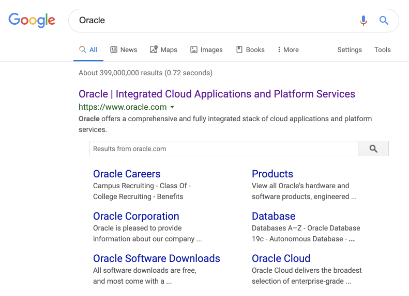Open the Oracle Integrated Cloud Applications result
The height and width of the screenshot is (296, 409).
click(217, 94)
